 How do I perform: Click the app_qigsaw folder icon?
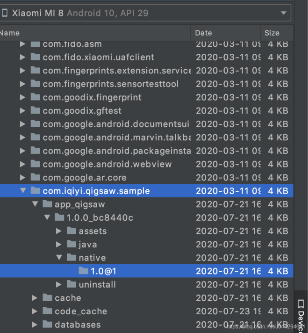47,204
